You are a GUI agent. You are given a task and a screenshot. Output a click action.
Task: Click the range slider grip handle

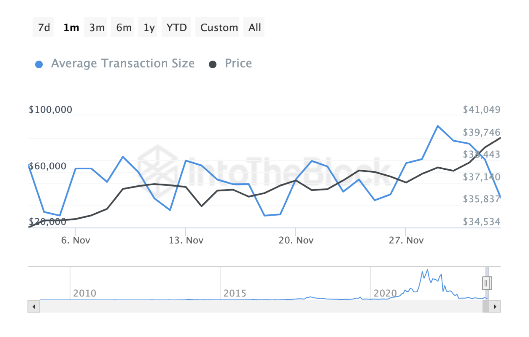(x=487, y=283)
